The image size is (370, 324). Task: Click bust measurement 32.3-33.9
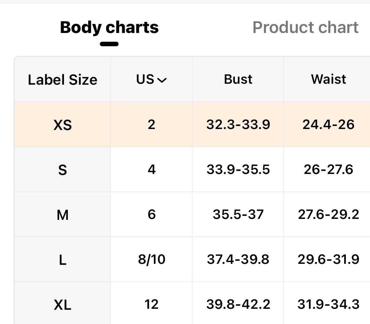(x=238, y=125)
